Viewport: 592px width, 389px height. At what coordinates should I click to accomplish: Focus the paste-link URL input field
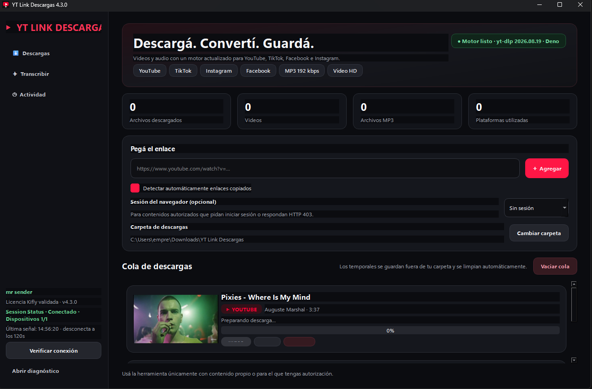coord(325,169)
